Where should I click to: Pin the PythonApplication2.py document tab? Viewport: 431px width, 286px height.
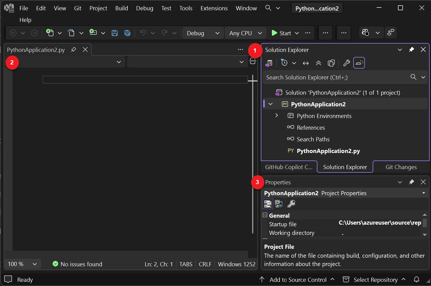(x=73, y=49)
